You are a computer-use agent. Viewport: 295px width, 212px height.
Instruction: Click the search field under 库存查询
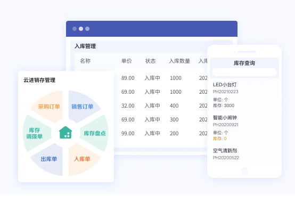tap(244, 72)
